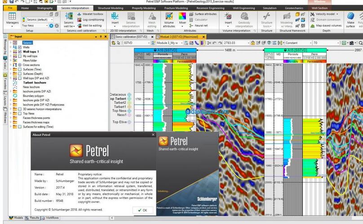Close the Input pane
Image resolution: width=363 pixels, height=224 pixels.
pos(106,36)
